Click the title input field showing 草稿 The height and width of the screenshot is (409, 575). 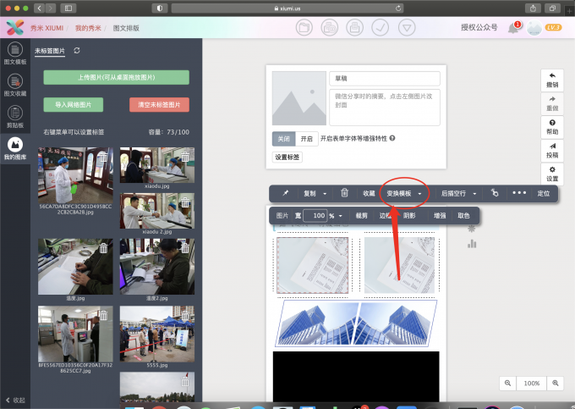(384, 78)
